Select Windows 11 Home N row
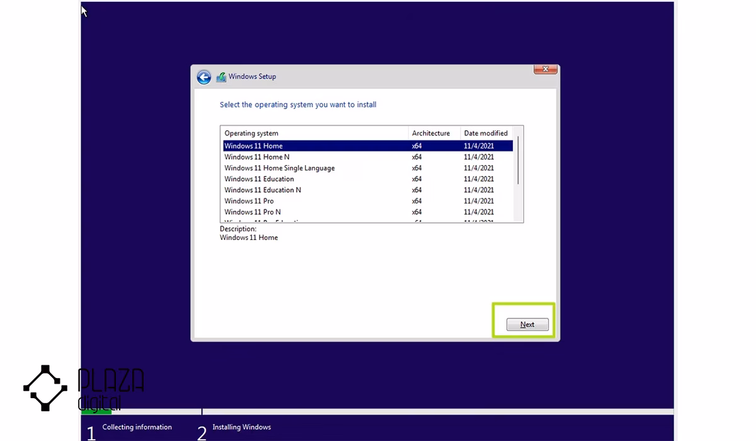This screenshot has width=756, height=441. [368, 157]
